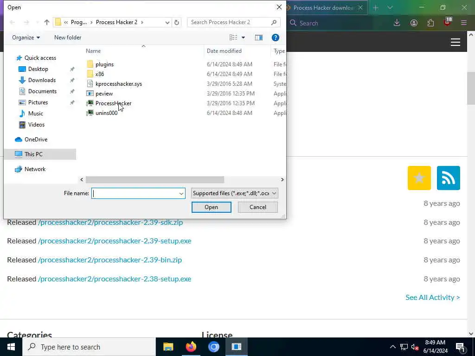Select the peview application file
This screenshot has width=475, height=356.
pyautogui.click(x=104, y=93)
